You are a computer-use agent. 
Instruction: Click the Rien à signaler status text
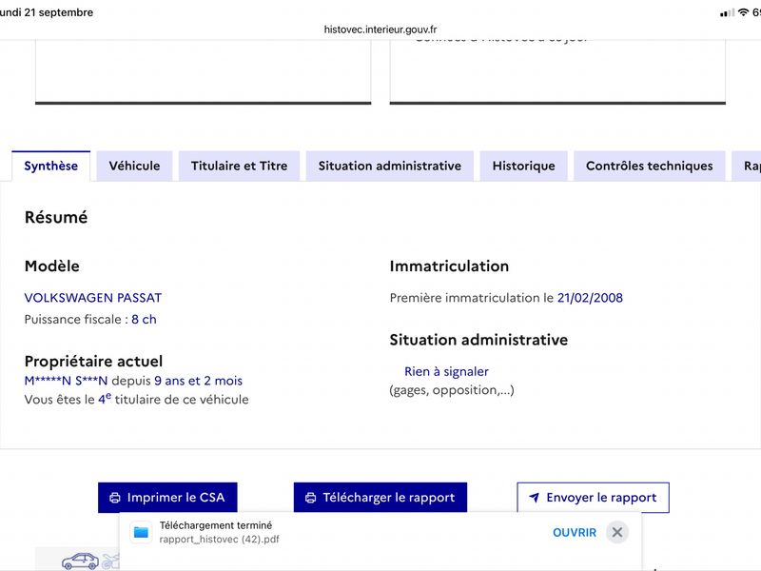pyautogui.click(x=446, y=371)
